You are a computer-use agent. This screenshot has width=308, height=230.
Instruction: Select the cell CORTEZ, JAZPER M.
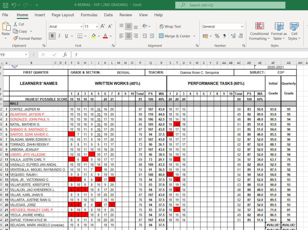click(38, 109)
